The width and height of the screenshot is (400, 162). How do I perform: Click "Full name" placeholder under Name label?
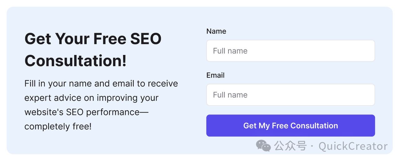[230, 51]
